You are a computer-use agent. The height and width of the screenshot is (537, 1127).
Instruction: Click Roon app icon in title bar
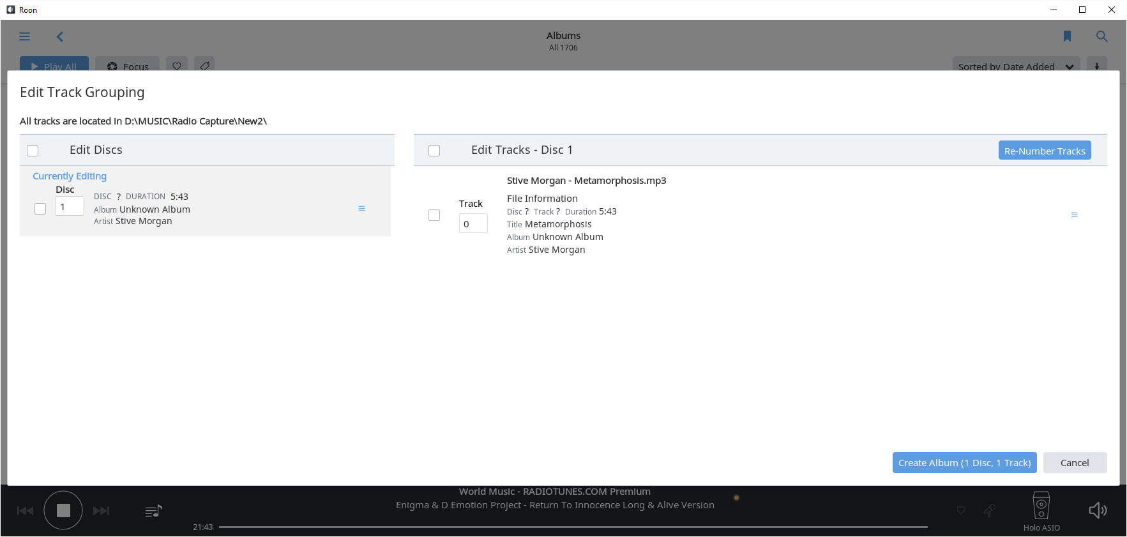11,10
